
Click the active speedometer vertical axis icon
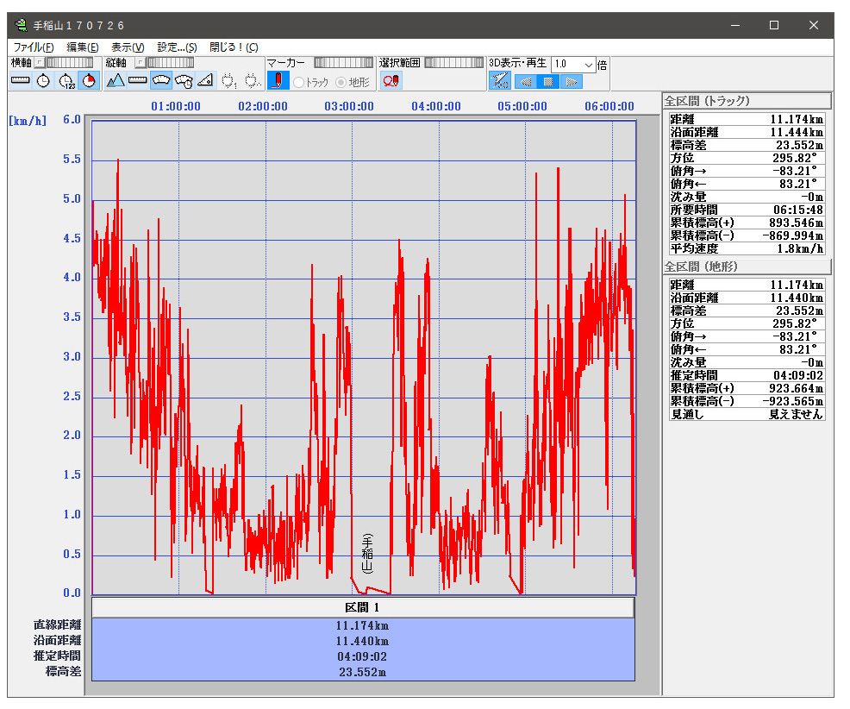click(x=160, y=81)
